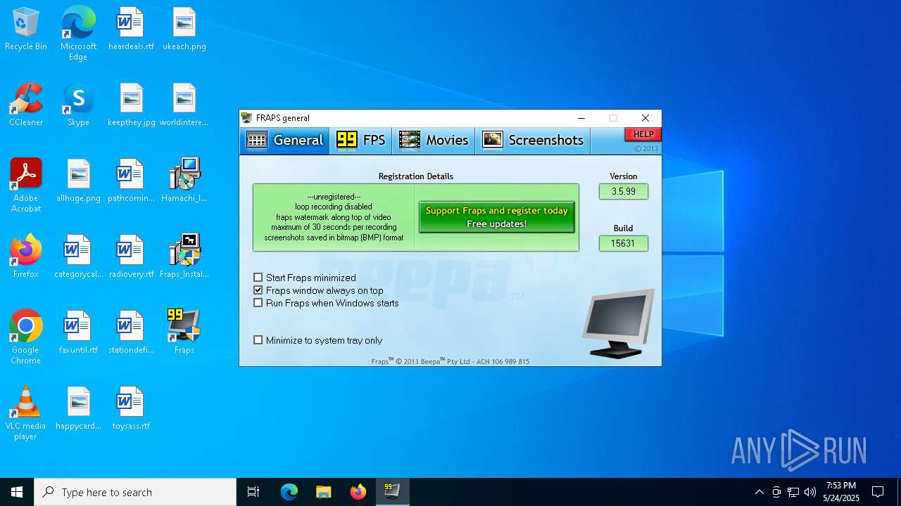Click the red HELP button
Image resolution: width=901 pixels, height=506 pixels.
click(x=643, y=134)
